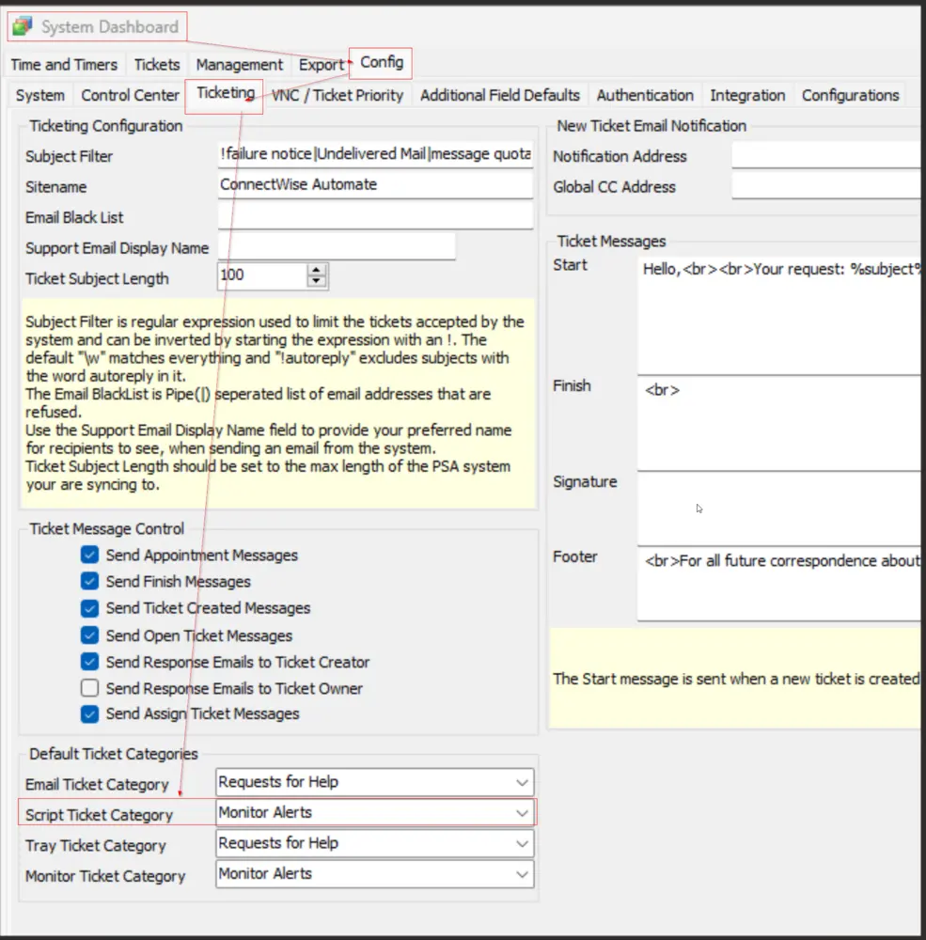
Task: Open the Tray Ticket Category dropdown
Action: pyautogui.click(x=375, y=843)
